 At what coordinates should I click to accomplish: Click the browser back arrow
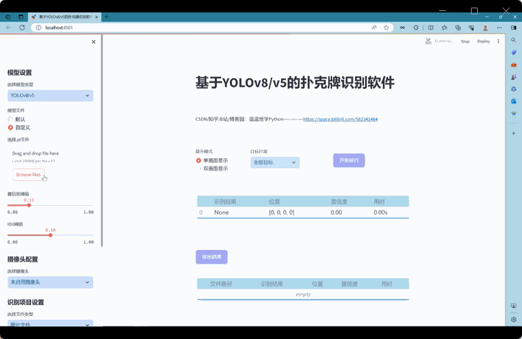click(9, 28)
